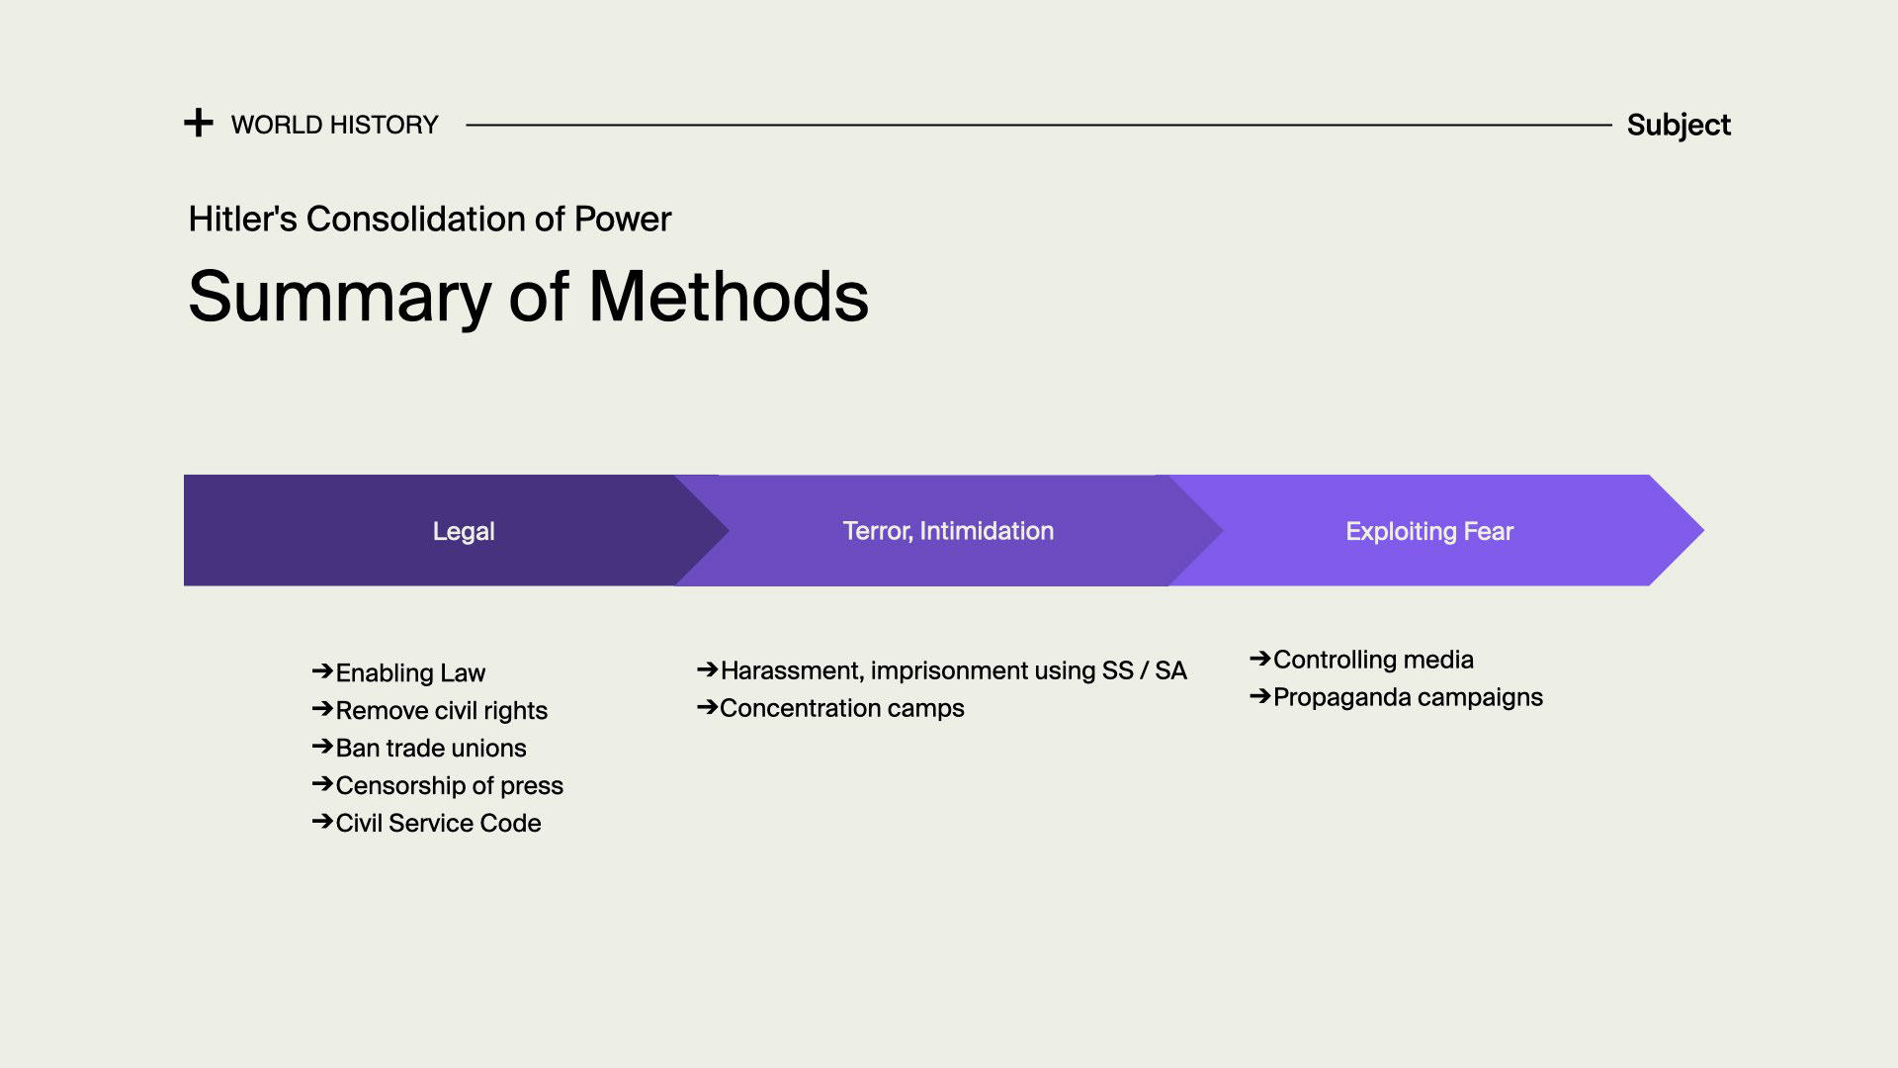Select the dark purple Legal arrow shape
Image resolution: width=1898 pixels, height=1068 pixels.
pyautogui.click(x=457, y=530)
